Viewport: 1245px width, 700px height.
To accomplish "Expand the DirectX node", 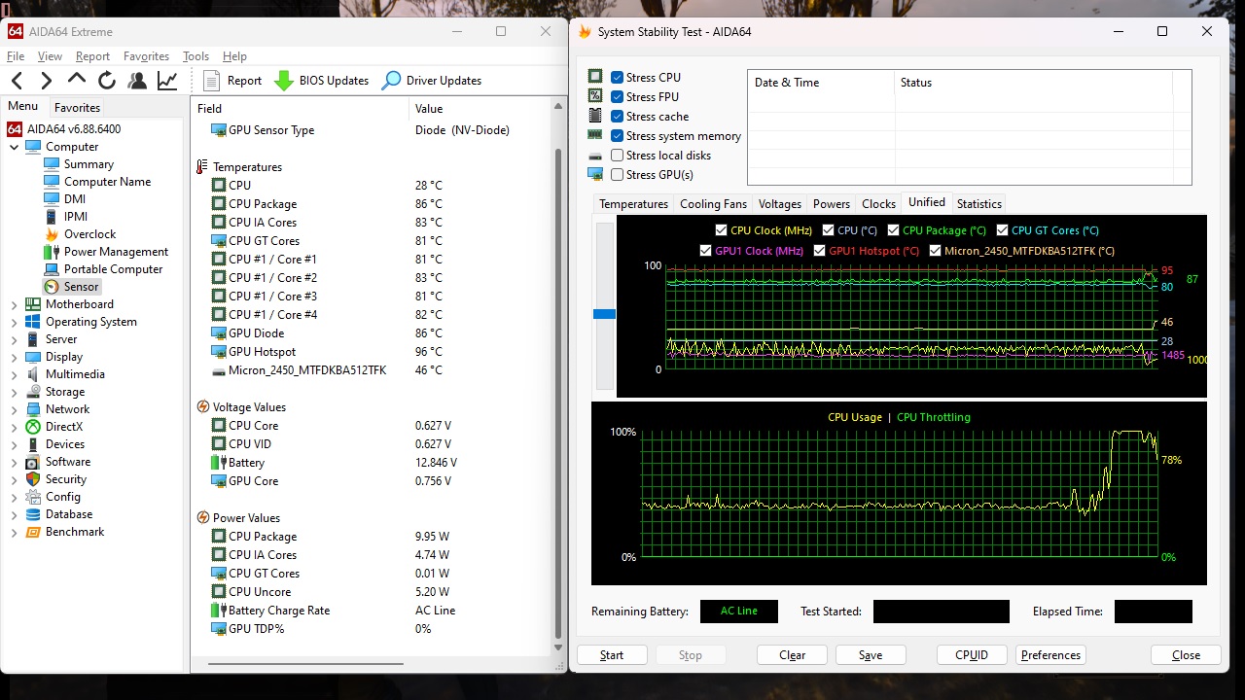I will pyautogui.click(x=14, y=427).
